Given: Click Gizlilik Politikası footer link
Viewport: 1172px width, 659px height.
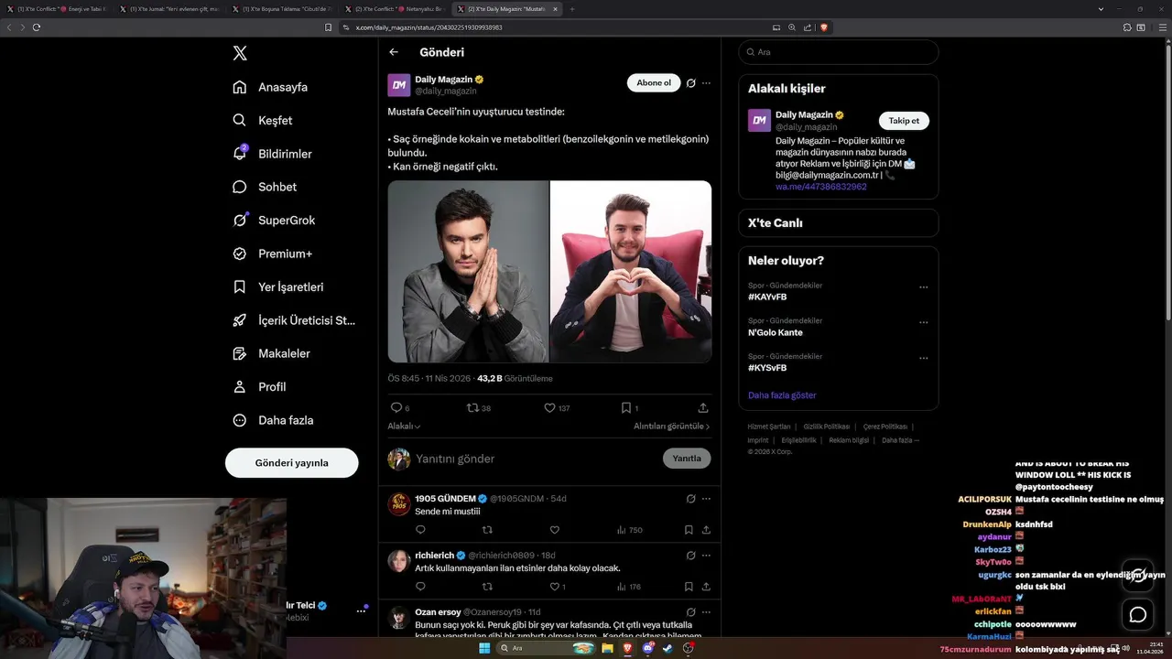Looking at the screenshot, I should 827,427.
